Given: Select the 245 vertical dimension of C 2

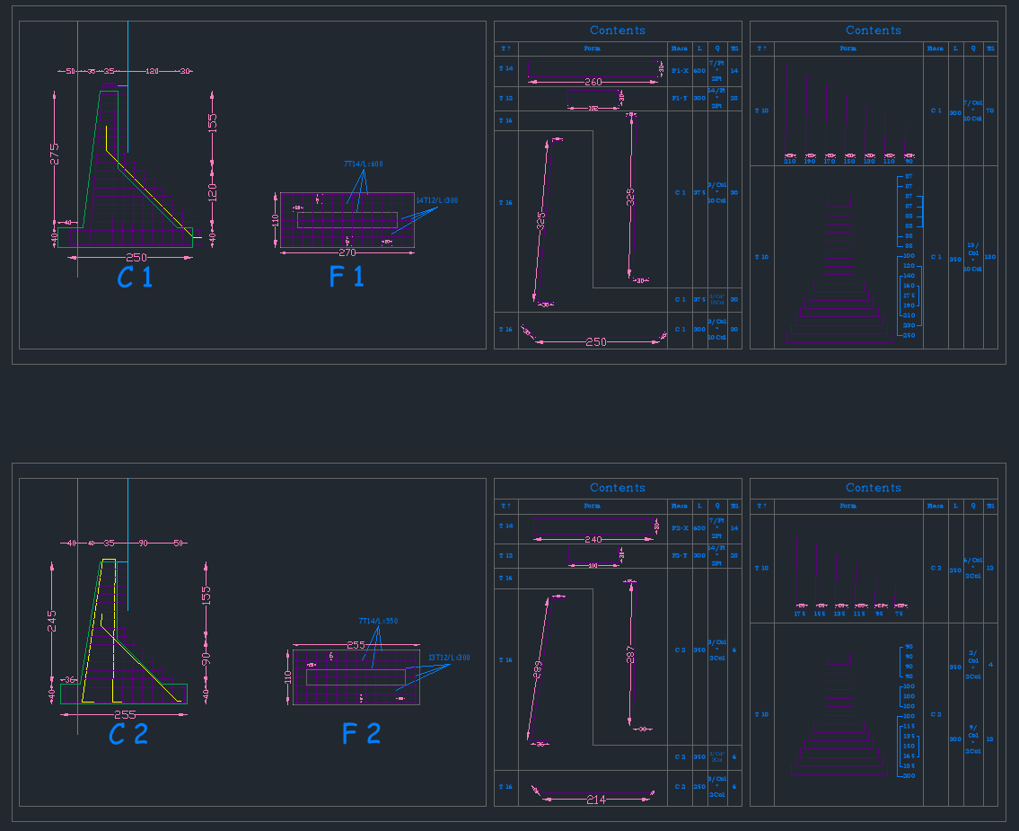Looking at the screenshot, I should tap(51, 621).
